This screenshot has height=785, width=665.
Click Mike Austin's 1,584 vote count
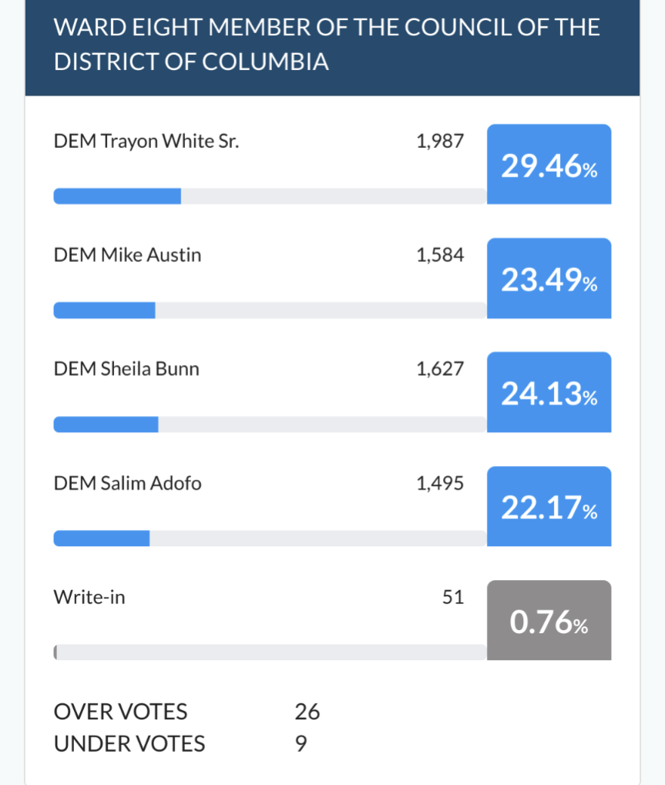[x=440, y=255]
